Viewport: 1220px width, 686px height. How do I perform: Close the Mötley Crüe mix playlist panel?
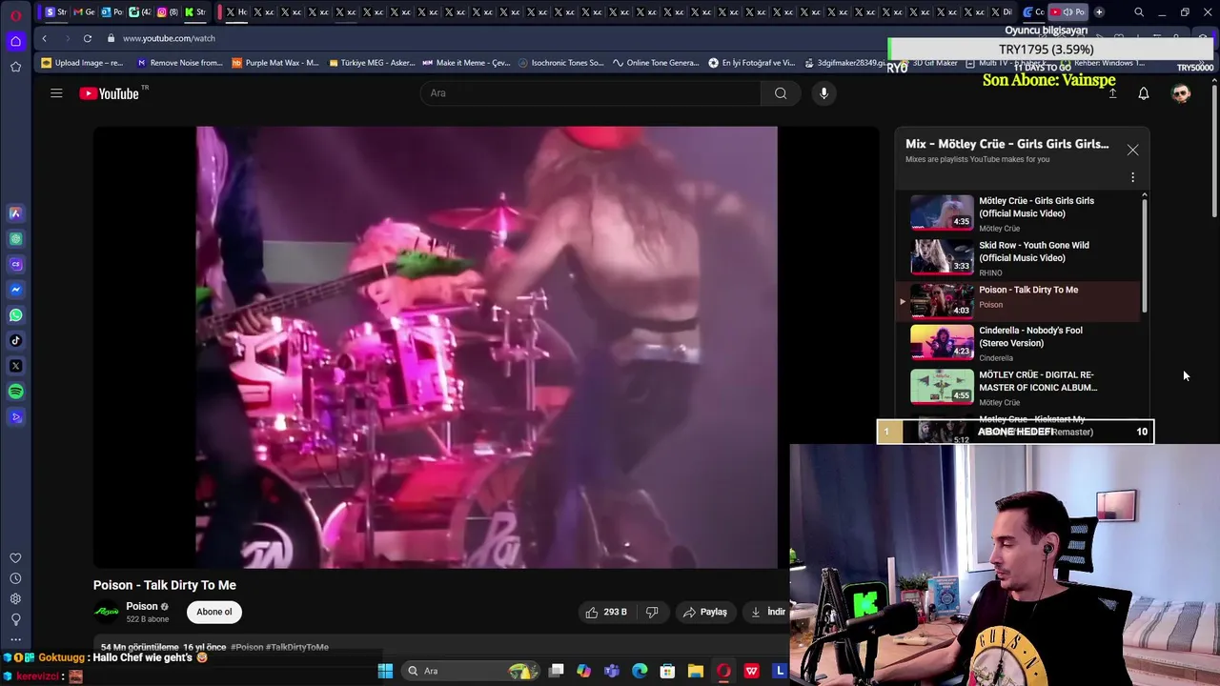point(1132,150)
